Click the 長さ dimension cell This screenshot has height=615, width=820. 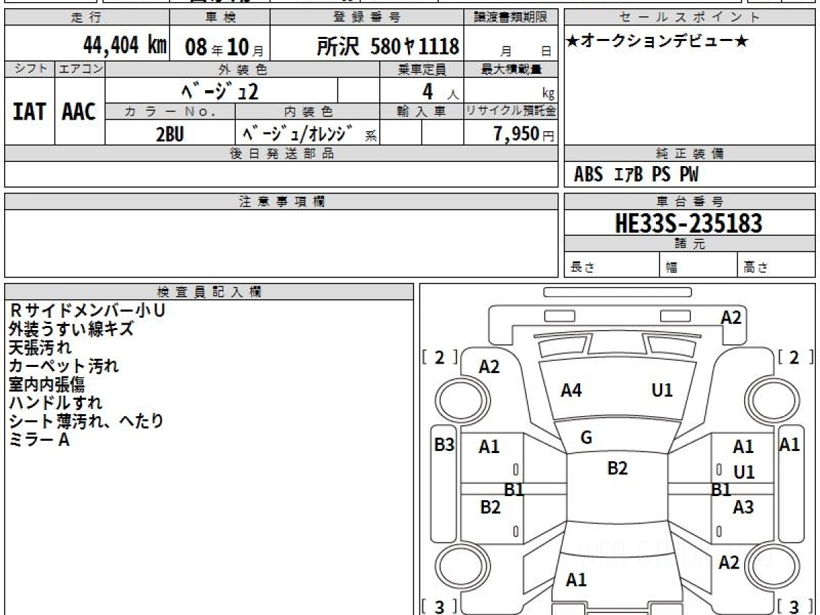(x=612, y=265)
